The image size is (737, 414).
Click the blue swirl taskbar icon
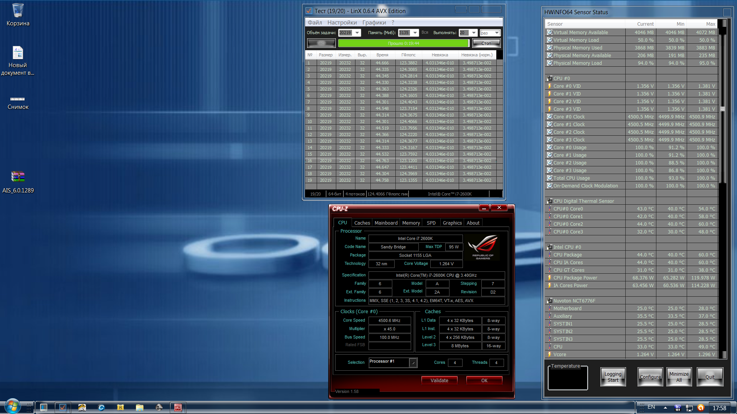click(101, 407)
